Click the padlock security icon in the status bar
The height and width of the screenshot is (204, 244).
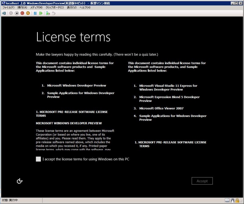pos(237,200)
